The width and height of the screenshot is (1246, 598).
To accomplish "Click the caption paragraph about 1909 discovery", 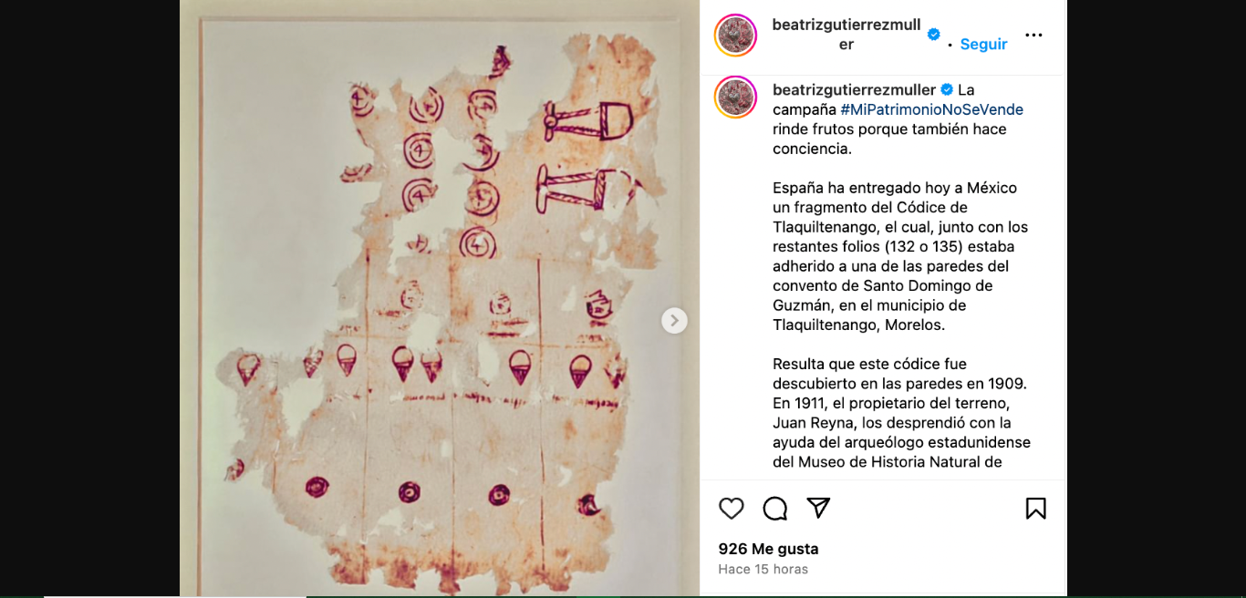I will (x=903, y=413).
